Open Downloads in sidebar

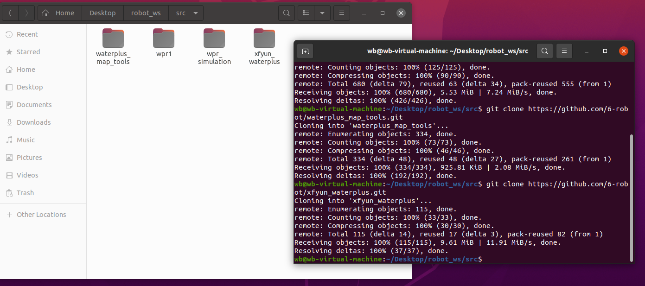[43, 122]
